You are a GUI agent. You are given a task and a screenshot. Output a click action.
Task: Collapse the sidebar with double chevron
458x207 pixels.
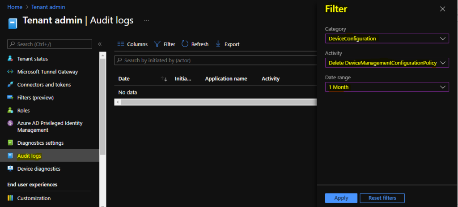click(100, 44)
